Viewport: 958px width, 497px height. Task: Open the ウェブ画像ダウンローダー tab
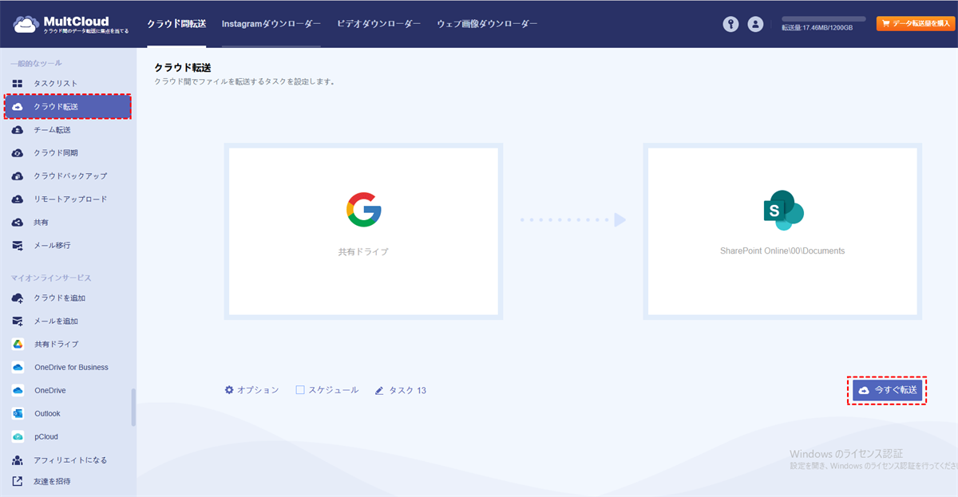pos(487,24)
